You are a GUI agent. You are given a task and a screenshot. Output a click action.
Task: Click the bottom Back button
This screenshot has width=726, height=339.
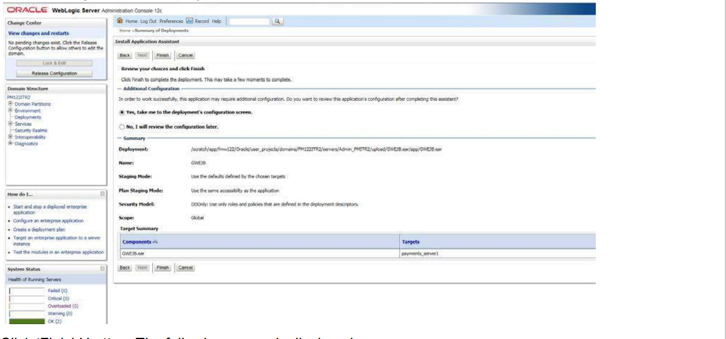coord(125,268)
